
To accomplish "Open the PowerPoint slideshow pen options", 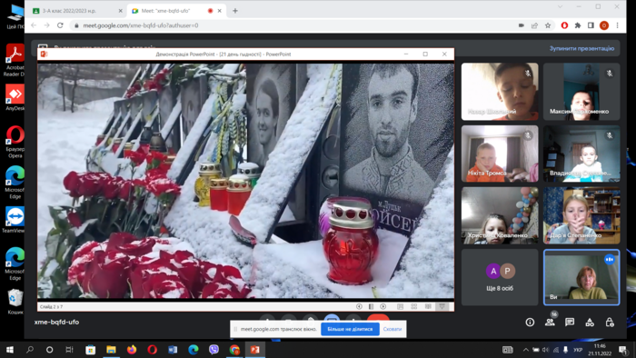I will tap(371, 306).
